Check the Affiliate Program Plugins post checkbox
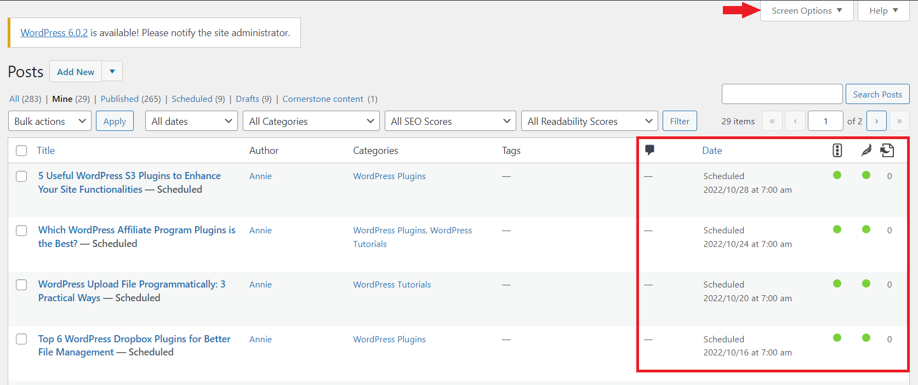 click(21, 231)
